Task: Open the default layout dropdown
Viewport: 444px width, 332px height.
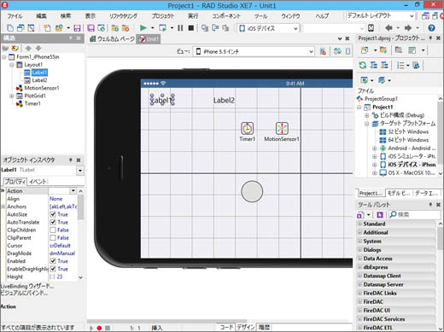Action: 412,16
